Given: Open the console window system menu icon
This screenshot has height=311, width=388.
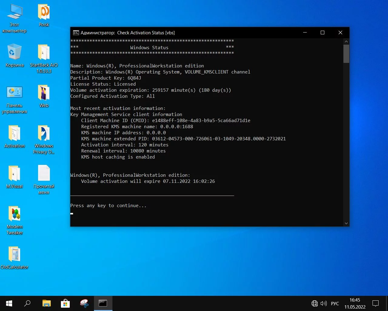Looking at the screenshot, I should pos(76,33).
